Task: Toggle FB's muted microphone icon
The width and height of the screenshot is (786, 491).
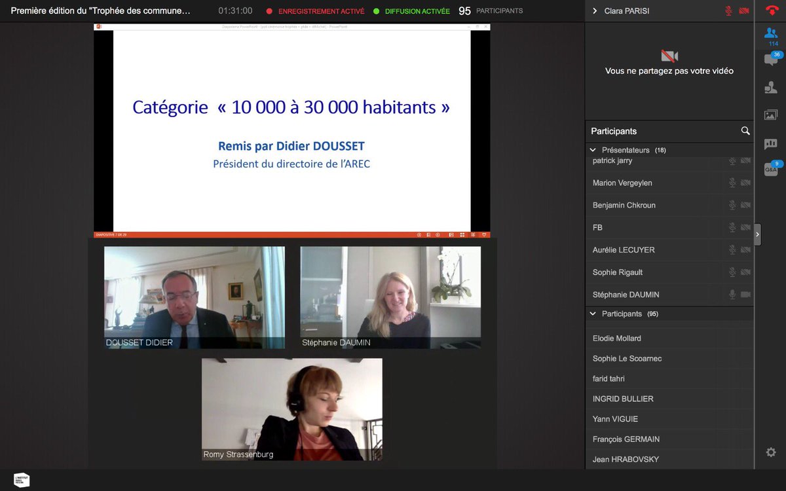Action: pos(732,227)
